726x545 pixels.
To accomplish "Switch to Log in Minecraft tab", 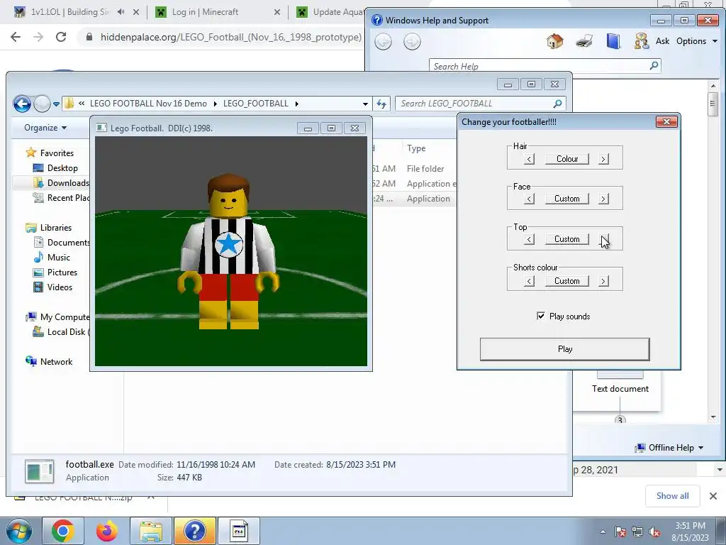I will (205, 12).
